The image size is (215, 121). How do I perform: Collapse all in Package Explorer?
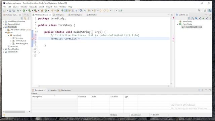click(21, 18)
